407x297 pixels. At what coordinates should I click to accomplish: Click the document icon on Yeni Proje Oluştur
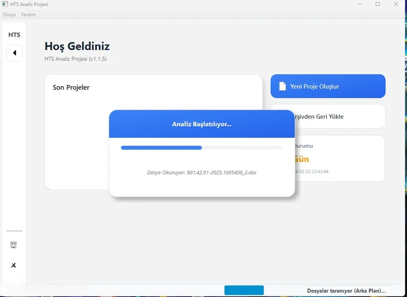click(282, 86)
